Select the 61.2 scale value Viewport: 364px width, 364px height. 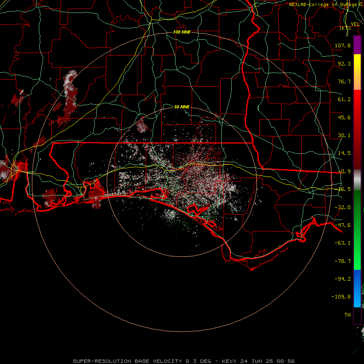click(x=344, y=99)
